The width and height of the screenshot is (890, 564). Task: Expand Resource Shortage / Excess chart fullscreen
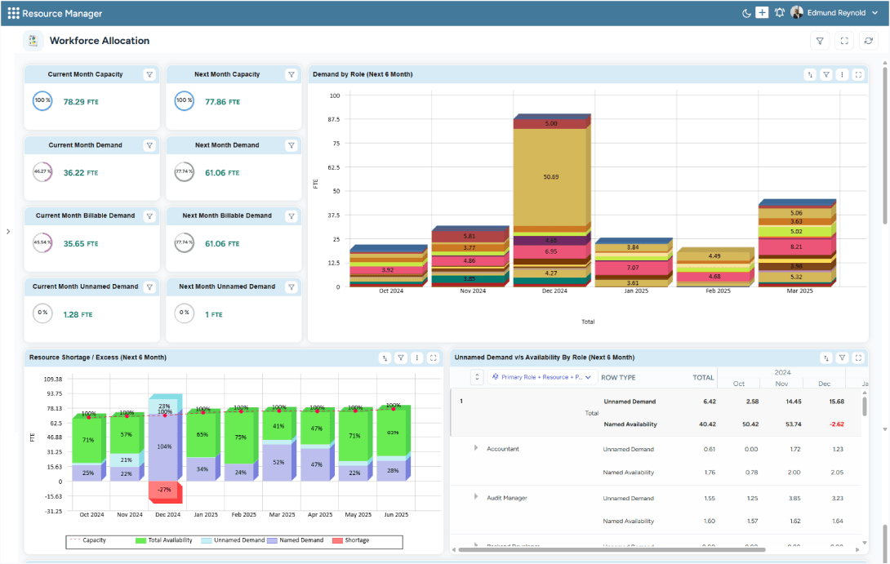coord(433,357)
